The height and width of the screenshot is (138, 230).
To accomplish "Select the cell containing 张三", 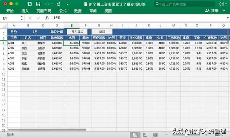I will [x=28, y=43].
